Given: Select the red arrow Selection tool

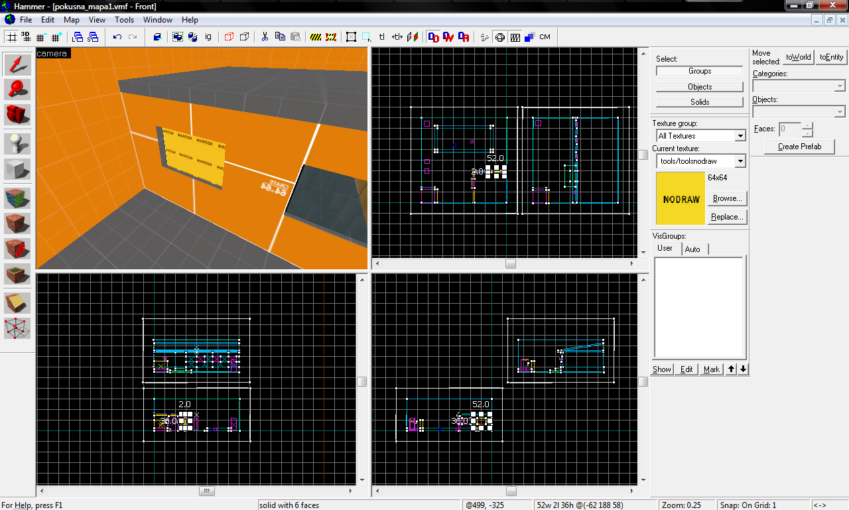Looking at the screenshot, I should [18, 64].
